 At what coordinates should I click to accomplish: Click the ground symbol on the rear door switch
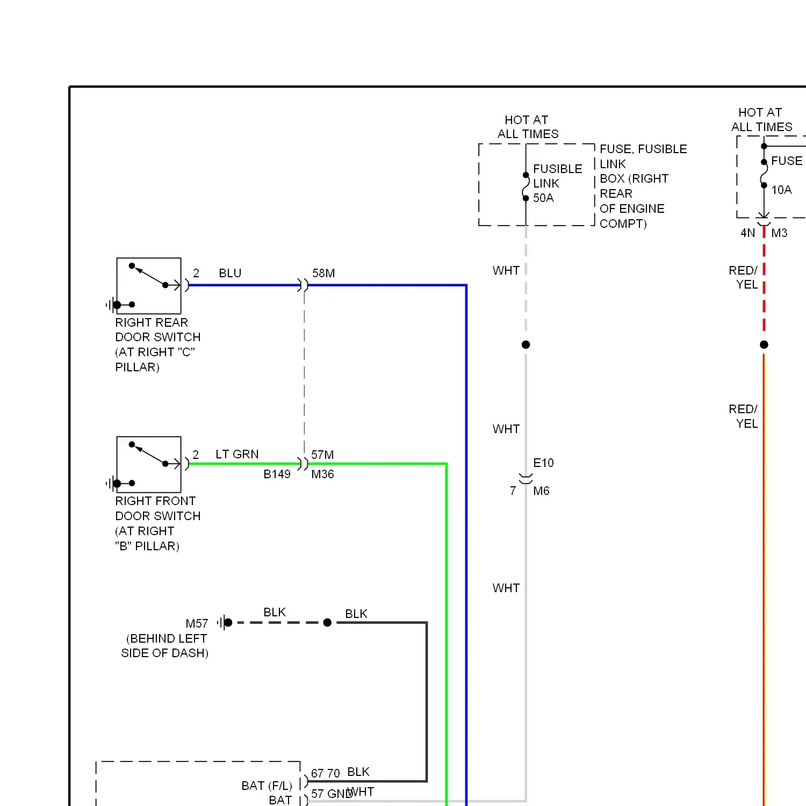pos(113,305)
